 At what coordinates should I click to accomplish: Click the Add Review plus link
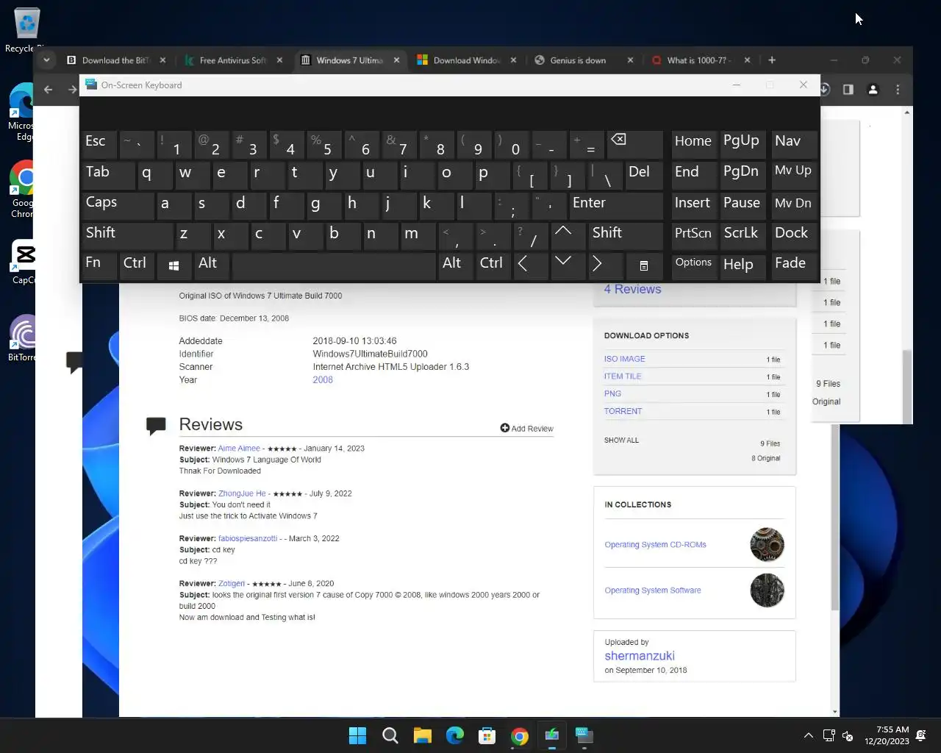pyautogui.click(x=526, y=428)
